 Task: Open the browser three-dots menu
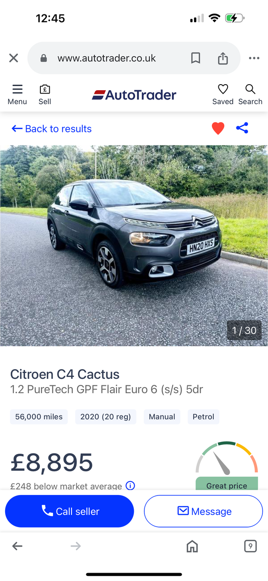tap(254, 58)
